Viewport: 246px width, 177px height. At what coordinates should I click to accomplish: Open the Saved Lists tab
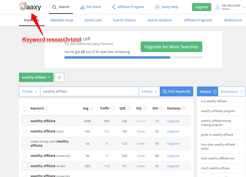[x=93, y=20]
